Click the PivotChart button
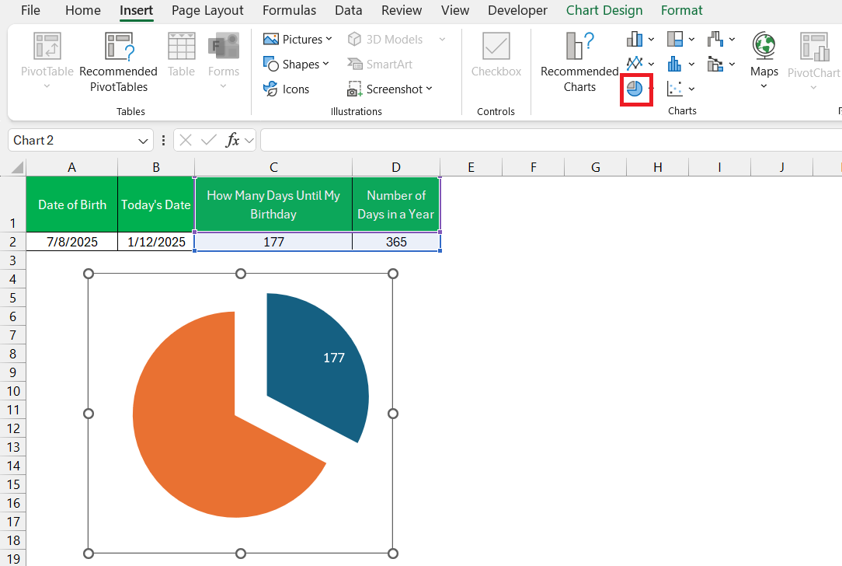This screenshot has height=566, width=842. (813, 61)
